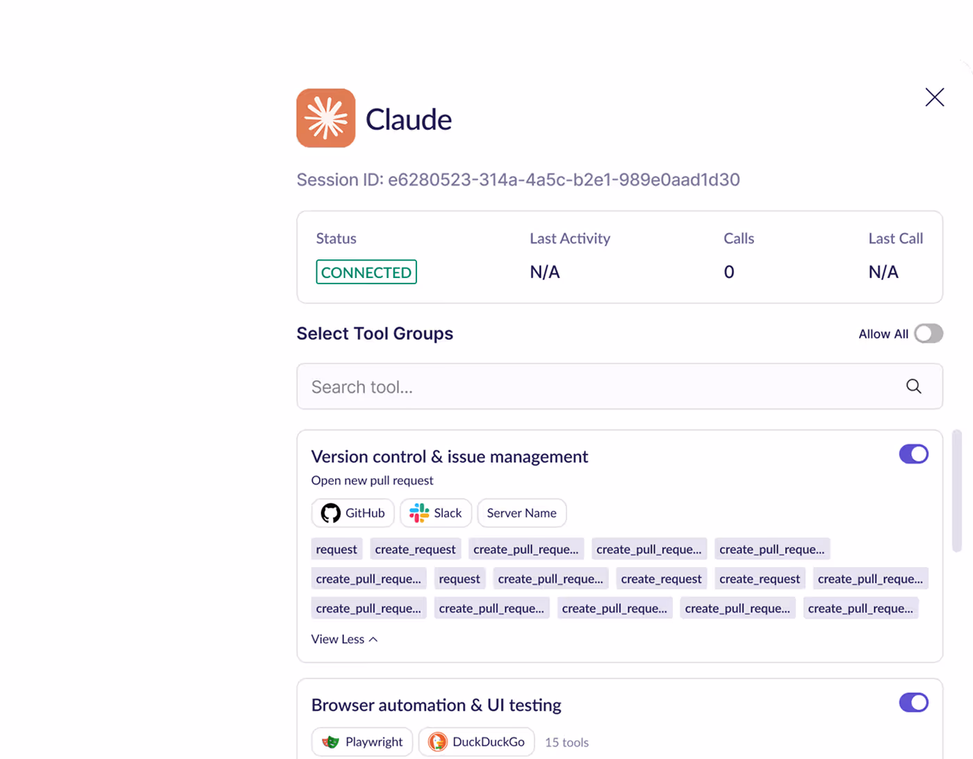
Task: Click the Last Call column label
Action: pos(896,238)
